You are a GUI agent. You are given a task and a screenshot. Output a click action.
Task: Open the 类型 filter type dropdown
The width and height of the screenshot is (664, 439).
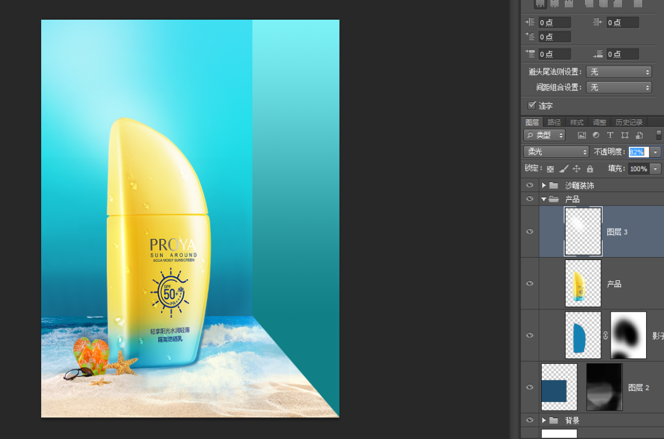pos(545,135)
